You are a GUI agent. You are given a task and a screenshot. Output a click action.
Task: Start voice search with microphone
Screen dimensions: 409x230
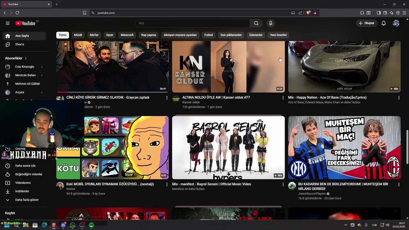(x=271, y=23)
